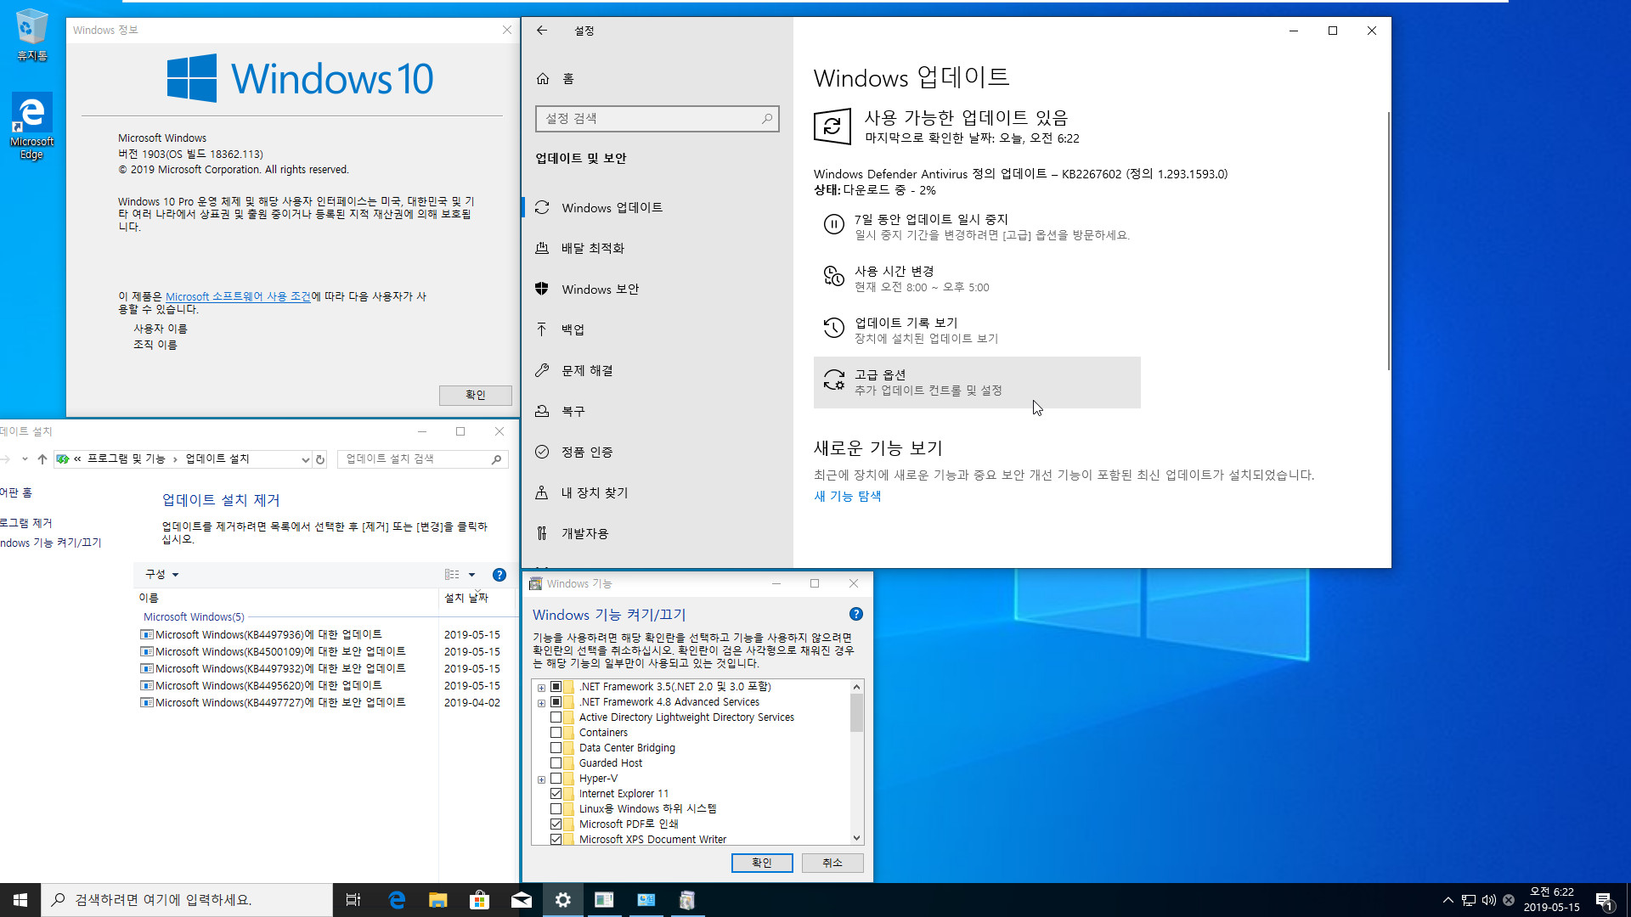This screenshot has width=1631, height=917.
Task: Check the Guarded Host feature
Action: [556, 763]
